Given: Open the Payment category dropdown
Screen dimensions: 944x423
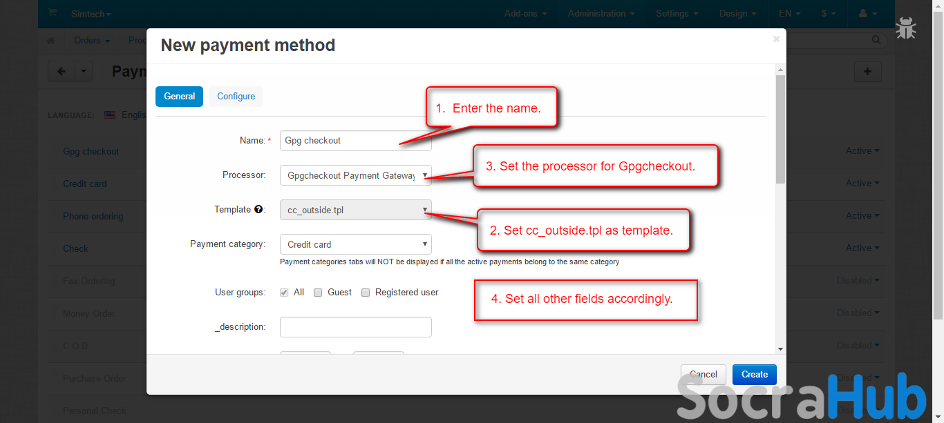Looking at the screenshot, I should pos(356,244).
